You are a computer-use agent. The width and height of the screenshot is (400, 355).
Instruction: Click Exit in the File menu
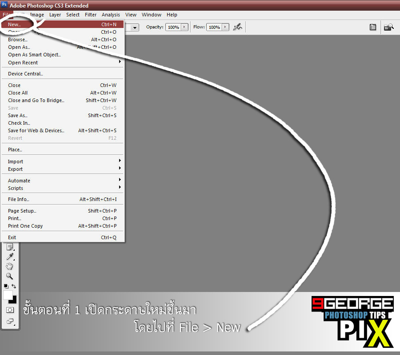pyautogui.click(x=63, y=237)
